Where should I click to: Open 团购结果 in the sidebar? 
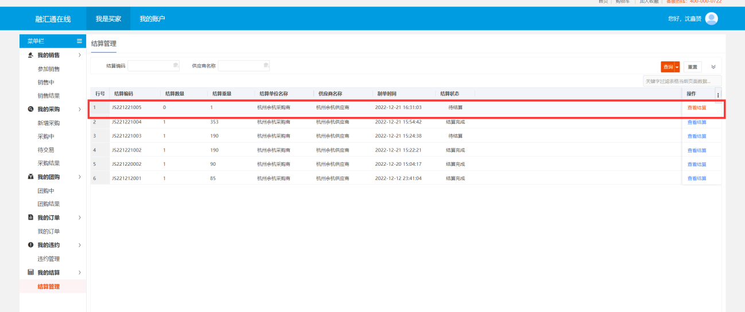(49, 204)
